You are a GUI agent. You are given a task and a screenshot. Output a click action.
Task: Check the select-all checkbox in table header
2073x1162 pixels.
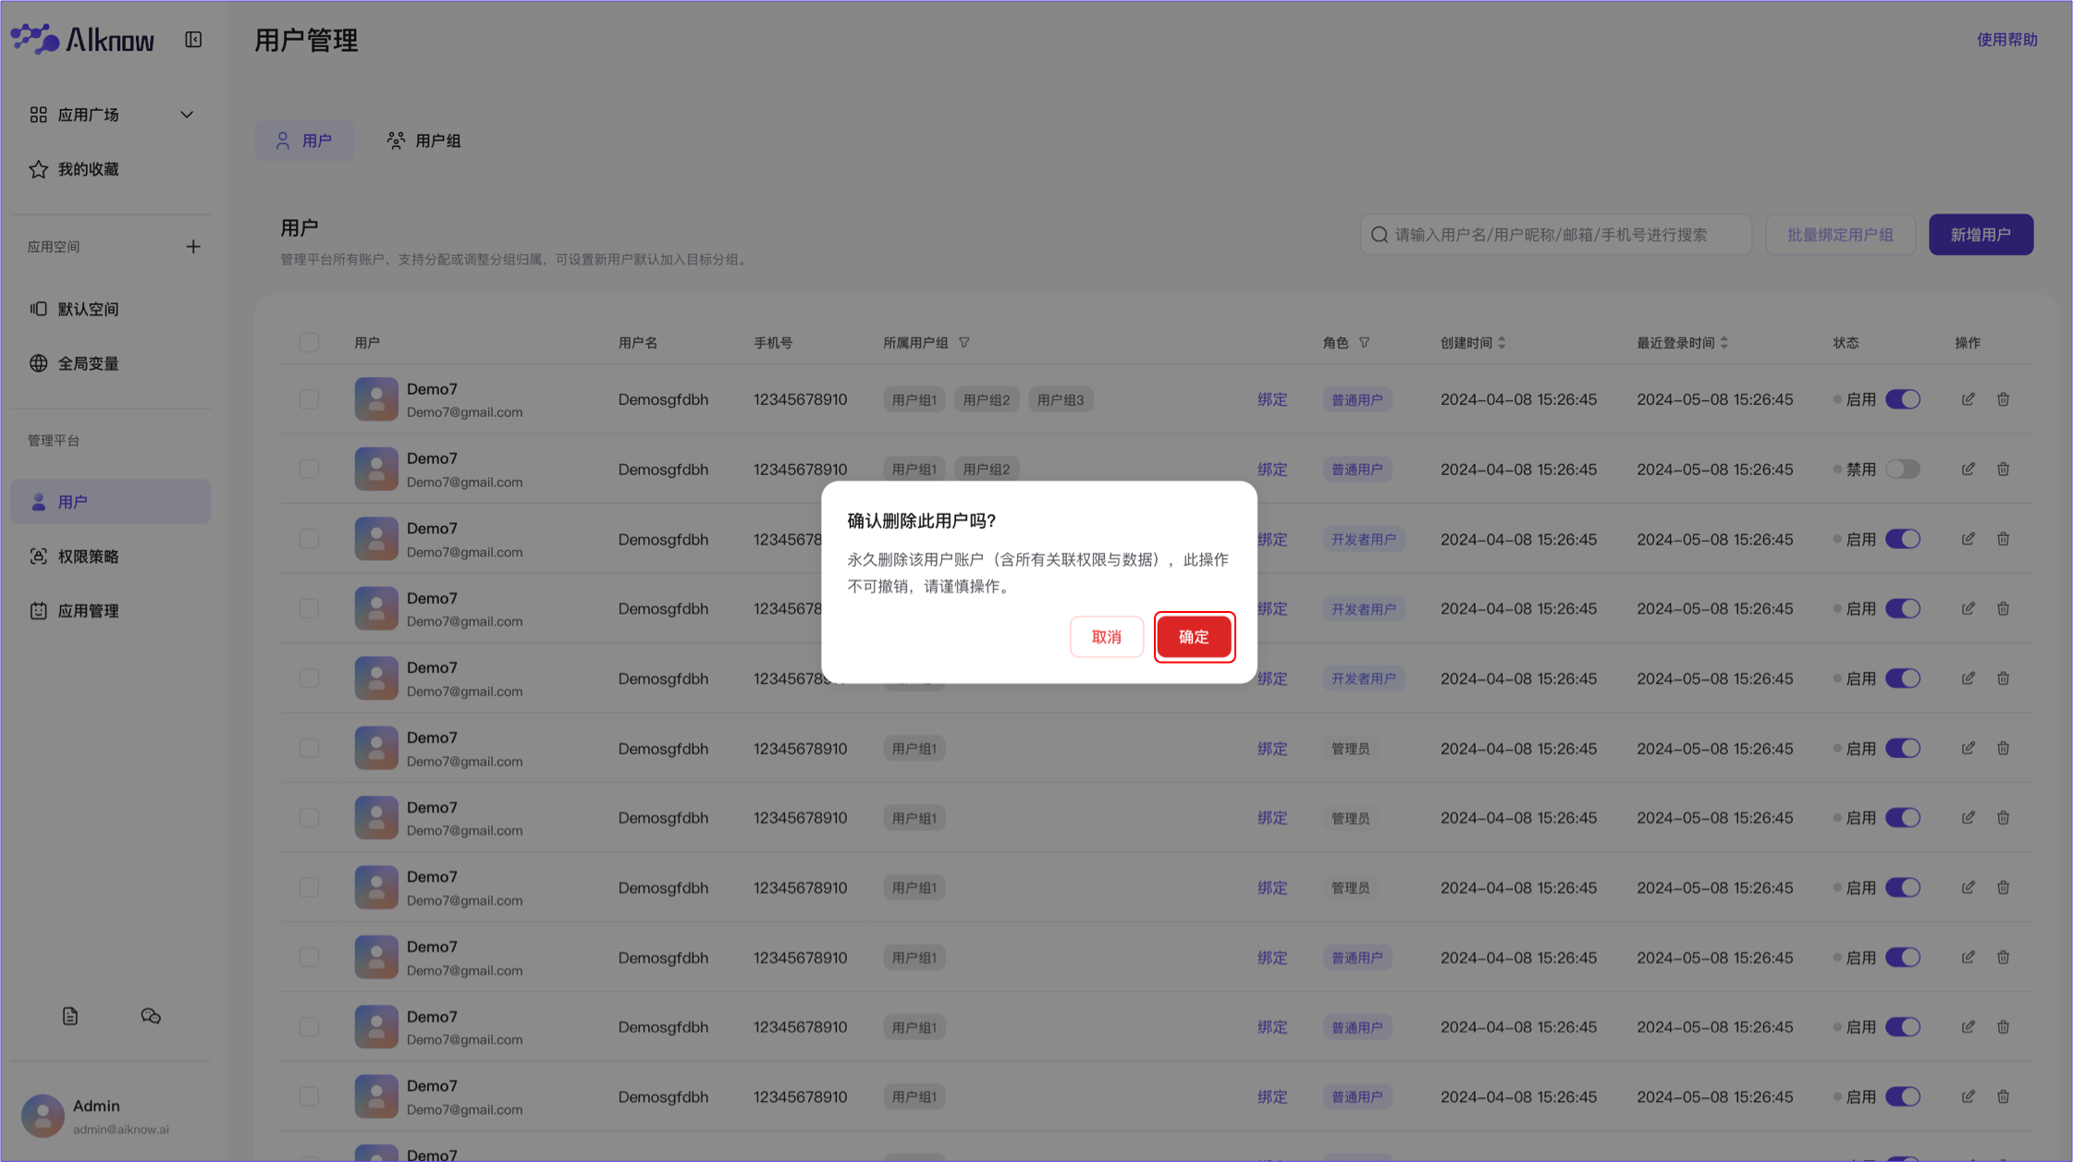pos(309,343)
